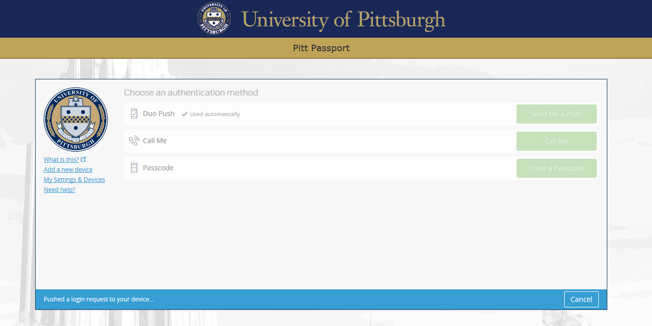
Task: Open the Add a new device link
Action: pos(68,170)
